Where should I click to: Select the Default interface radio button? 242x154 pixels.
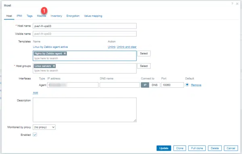[x=187, y=85]
